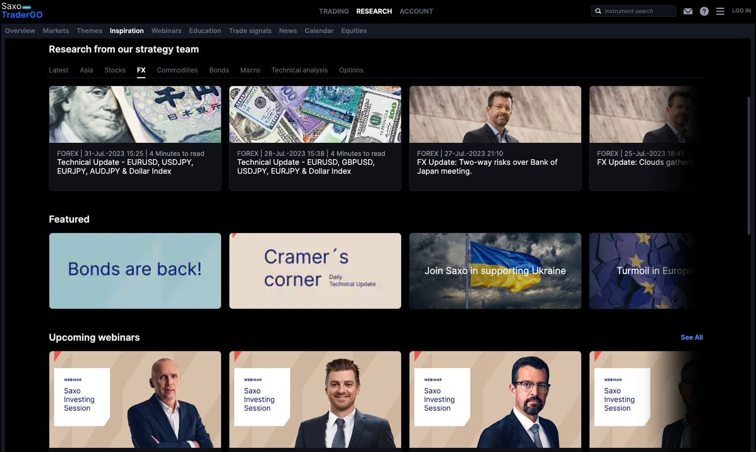Open the Calendar tab
Viewport: 756px width, 452px height.
tap(319, 30)
